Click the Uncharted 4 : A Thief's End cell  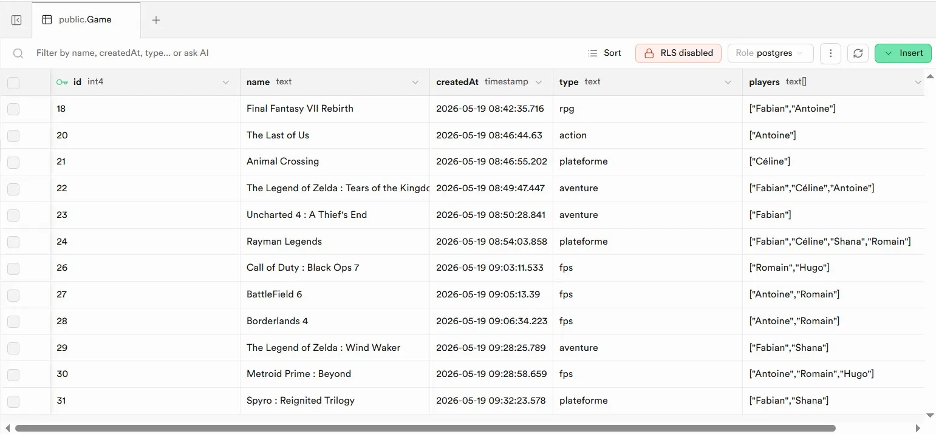click(x=335, y=215)
